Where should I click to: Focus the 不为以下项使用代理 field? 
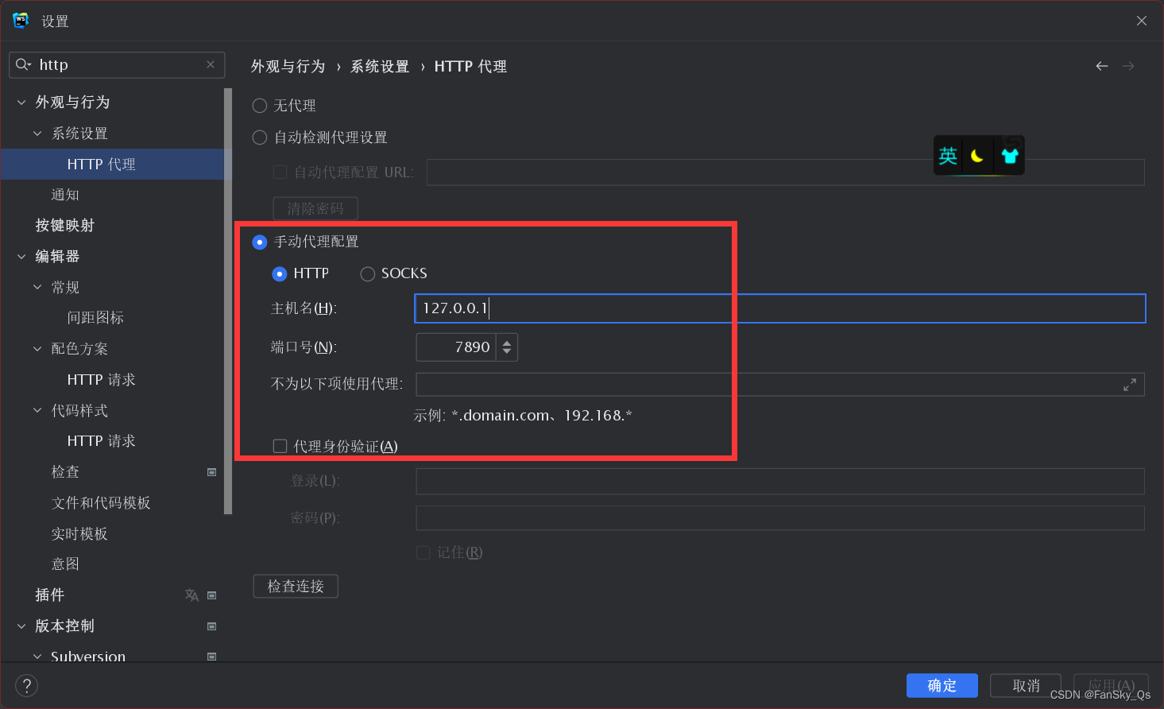[x=780, y=385]
